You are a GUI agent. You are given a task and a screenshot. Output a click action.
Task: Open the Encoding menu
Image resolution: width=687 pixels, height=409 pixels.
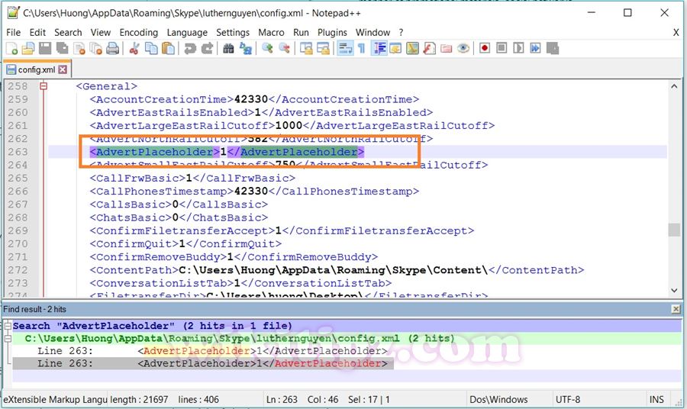pos(138,32)
